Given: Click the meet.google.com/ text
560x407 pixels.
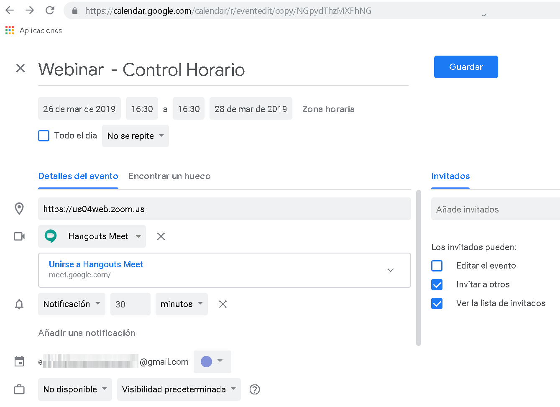Looking at the screenshot, I should click(x=80, y=275).
